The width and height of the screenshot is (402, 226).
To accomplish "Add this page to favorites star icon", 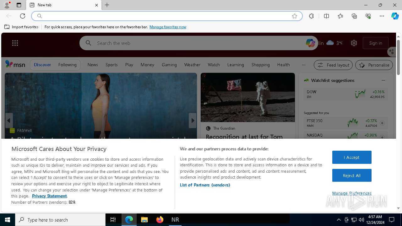I will pyautogui.click(x=295, y=16).
